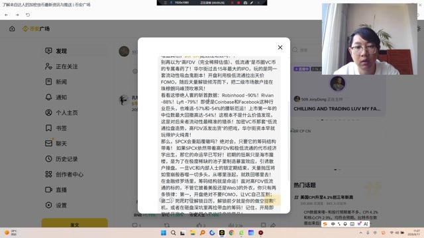Click the like thumbs-up icon
This screenshot has height=238, width=424.
(x=199, y=225)
